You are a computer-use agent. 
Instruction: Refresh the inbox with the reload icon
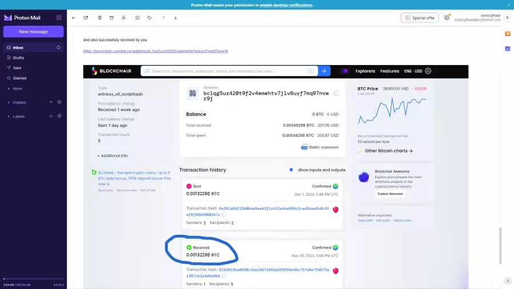coord(59,47)
